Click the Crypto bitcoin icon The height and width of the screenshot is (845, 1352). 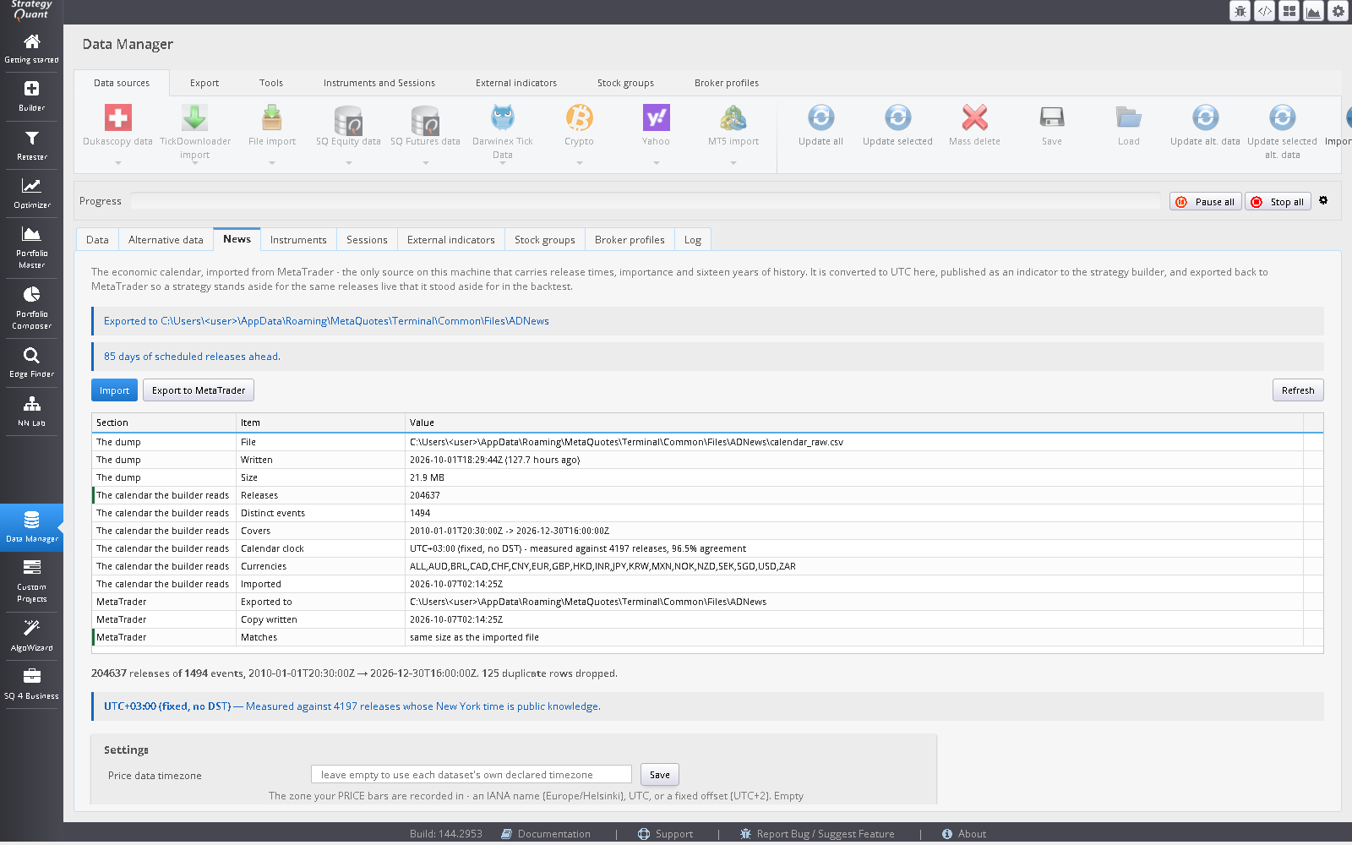point(580,117)
